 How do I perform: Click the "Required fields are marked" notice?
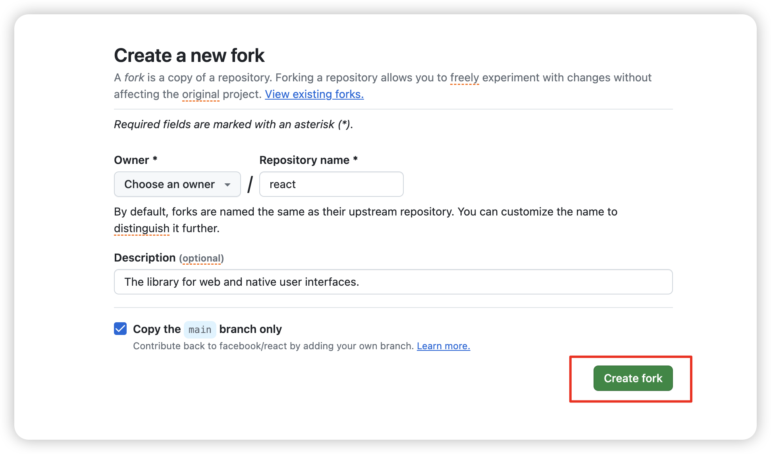point(233,124)
